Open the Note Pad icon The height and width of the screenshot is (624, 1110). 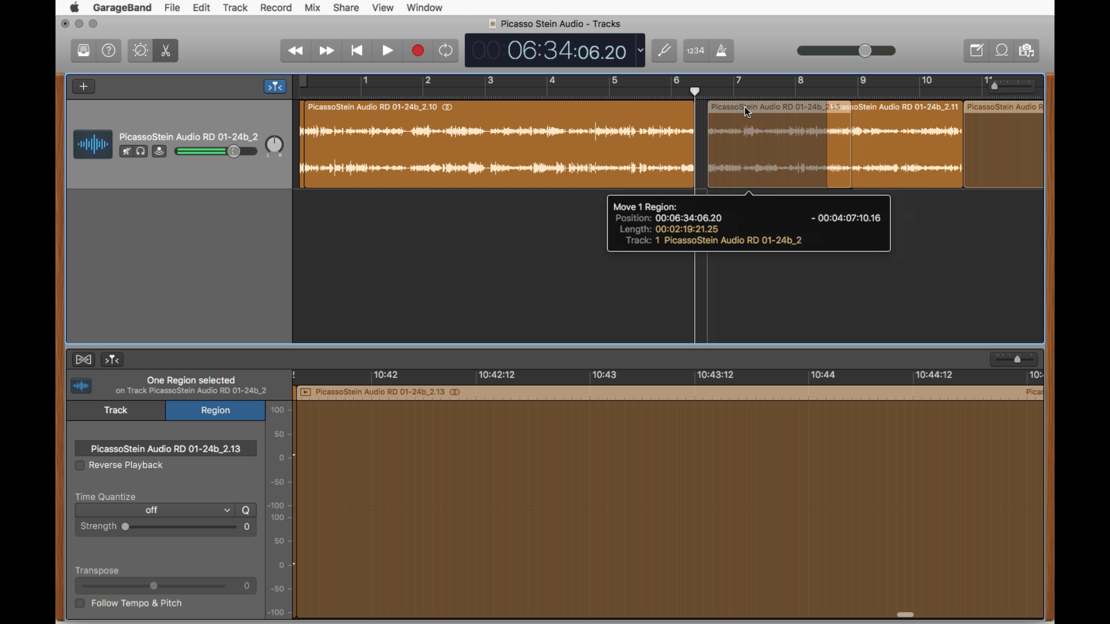point(976,51)
